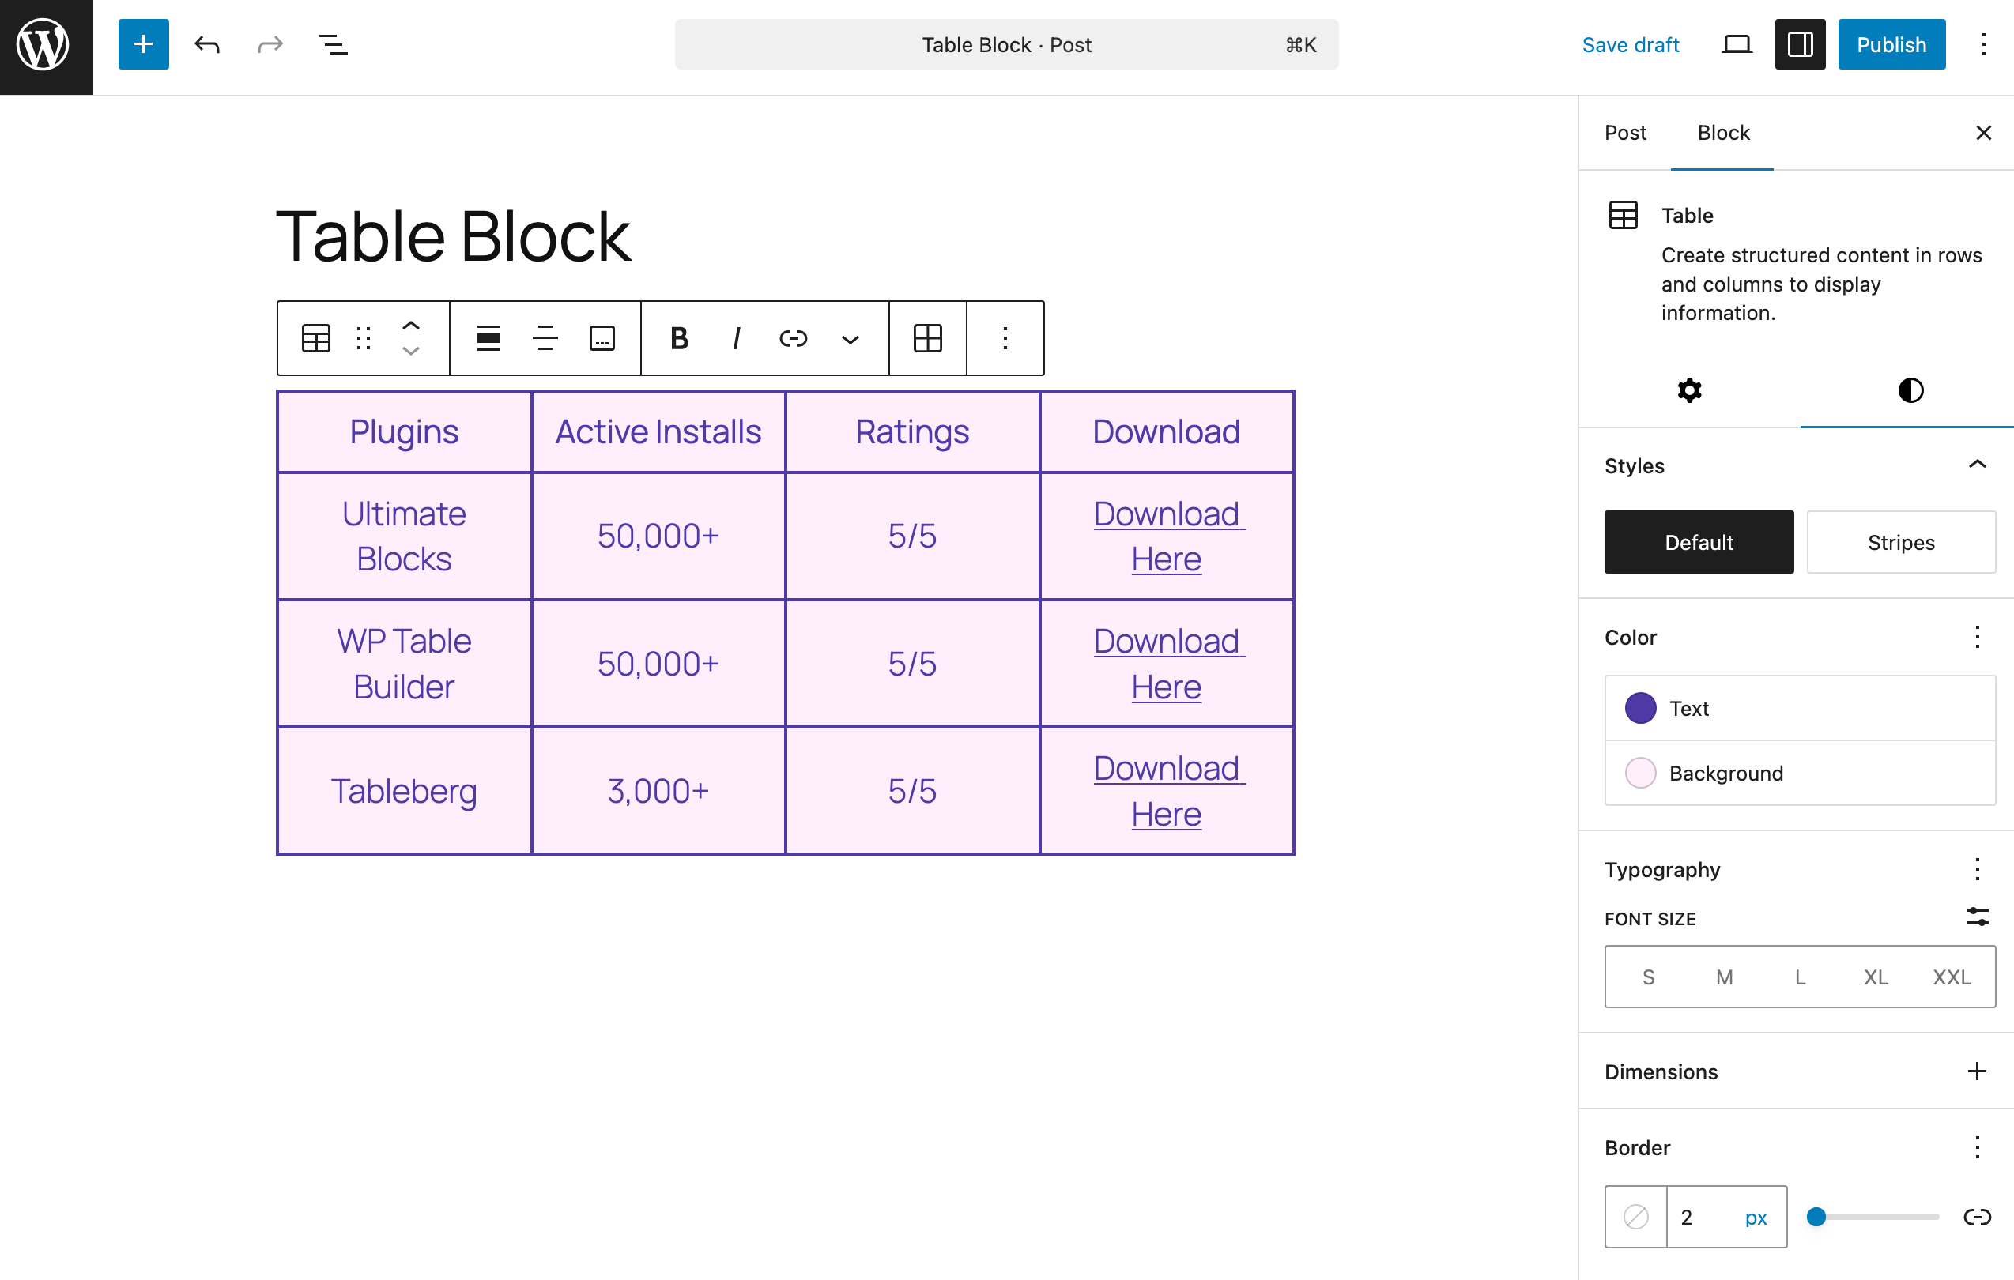
Task: Select the Stripes table style
Action: [1900, 543]
